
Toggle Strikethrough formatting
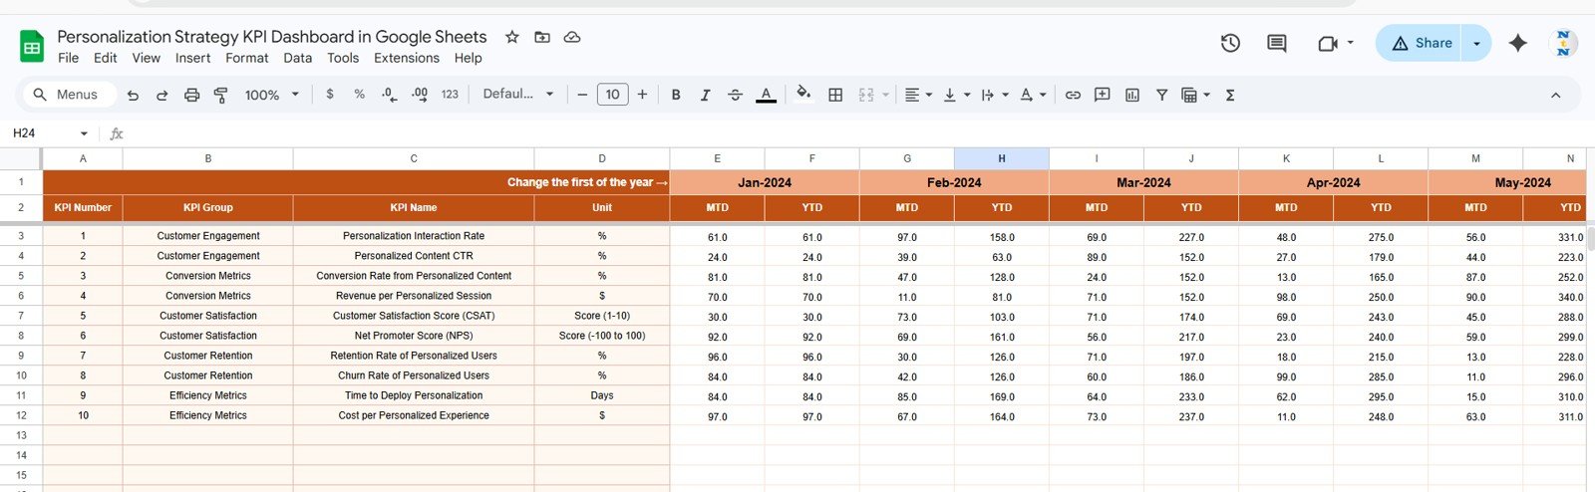coord(735,95)
